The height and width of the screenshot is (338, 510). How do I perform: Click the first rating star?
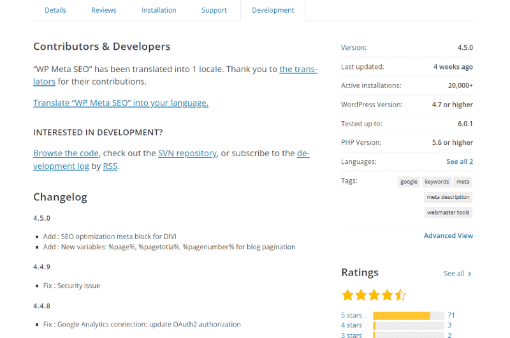[347, 295]
